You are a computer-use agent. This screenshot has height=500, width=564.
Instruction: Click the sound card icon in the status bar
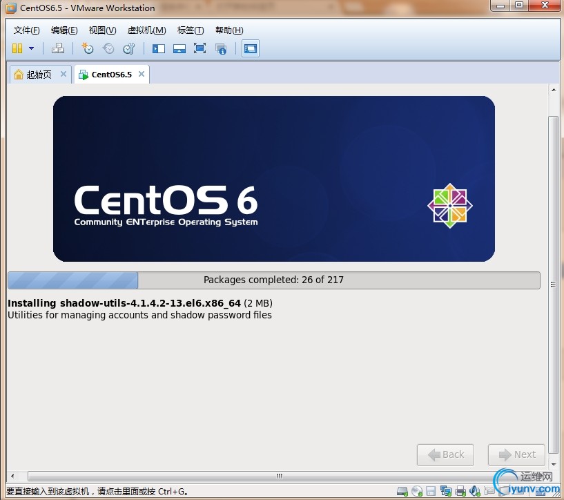pyautogui.click(x=475, y=491)
